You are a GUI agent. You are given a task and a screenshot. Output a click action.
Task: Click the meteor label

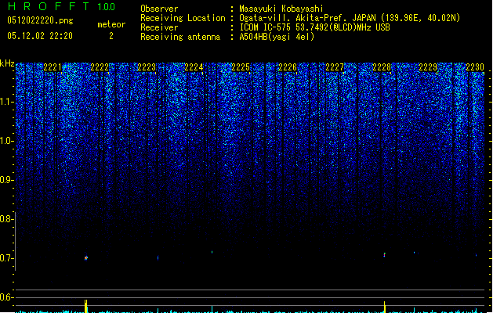(111, 24)
